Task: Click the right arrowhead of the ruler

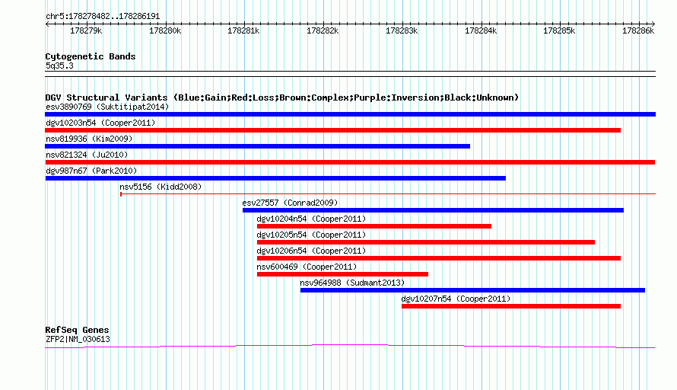Action: 653,24
